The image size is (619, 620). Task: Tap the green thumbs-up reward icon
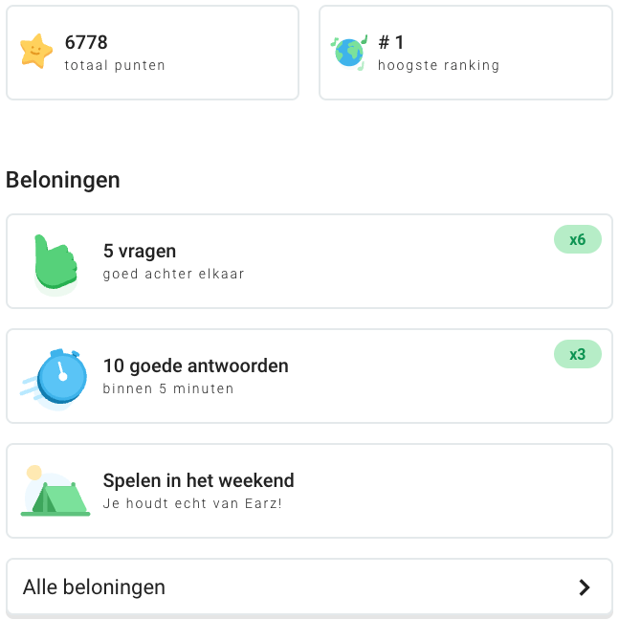coord(55,262)
